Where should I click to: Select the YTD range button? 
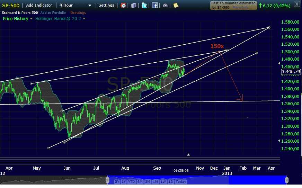coord(131,182)
